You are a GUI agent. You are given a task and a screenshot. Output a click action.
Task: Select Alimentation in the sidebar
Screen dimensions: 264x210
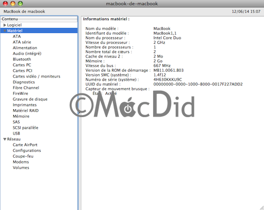(x=25, y=48)
